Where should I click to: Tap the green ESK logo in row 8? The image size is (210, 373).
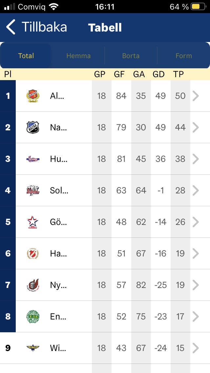[x=33, y=317]
